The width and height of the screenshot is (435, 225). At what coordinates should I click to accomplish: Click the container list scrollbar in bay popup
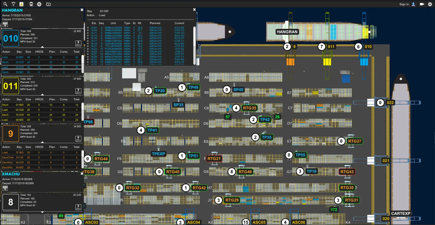tap(194, 45)
